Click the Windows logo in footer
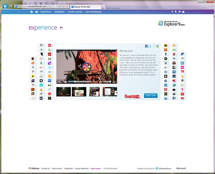The width and height of the screenshot is (215, 174). tap(34, 168)
